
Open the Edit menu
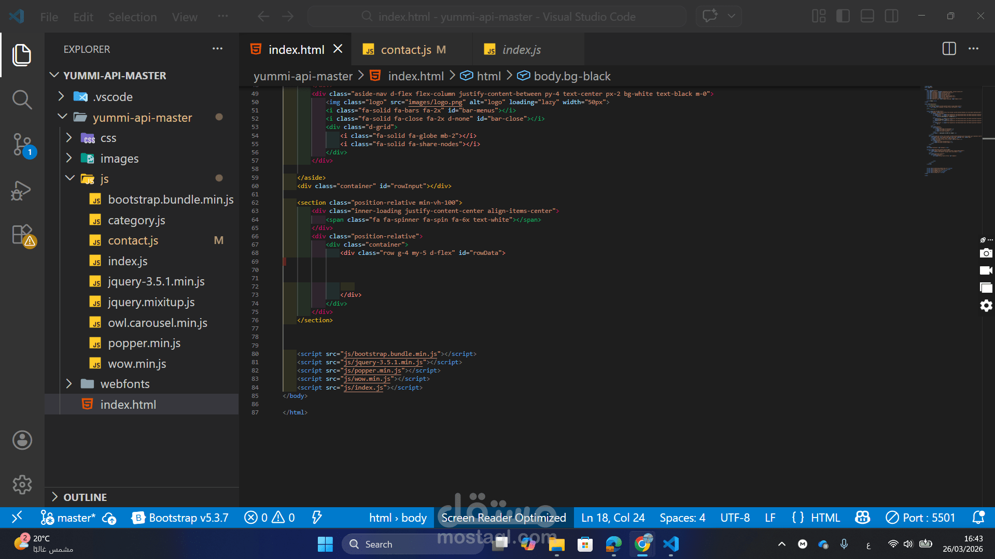(x=83, y=17)
